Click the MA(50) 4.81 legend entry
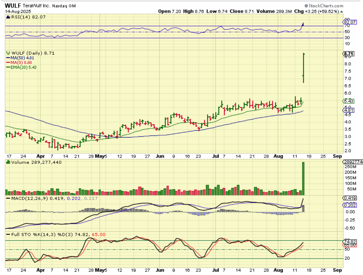Viewport: 363px width, 275px height. 22,58
